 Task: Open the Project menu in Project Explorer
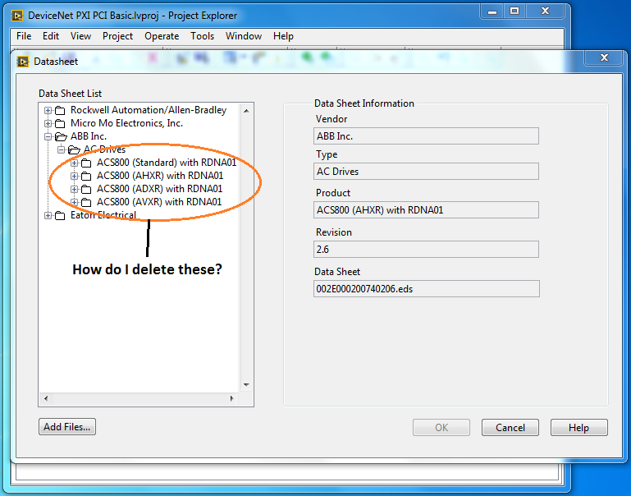(117, 36)
